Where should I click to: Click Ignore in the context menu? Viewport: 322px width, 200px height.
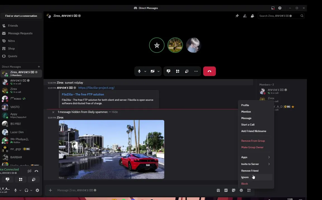coord(256,177)
